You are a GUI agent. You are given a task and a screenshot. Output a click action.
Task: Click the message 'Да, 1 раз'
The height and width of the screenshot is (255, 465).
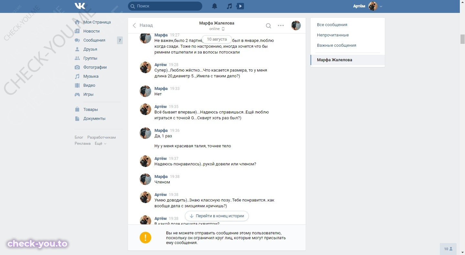(x=163, y=136)
